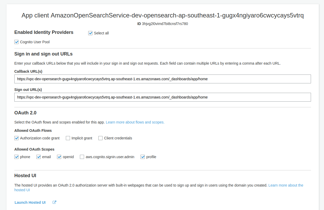Image resolution: width=324 pixels, height=210 pixels.
Task: Click the App client title heading
Action: coord(163,15)
